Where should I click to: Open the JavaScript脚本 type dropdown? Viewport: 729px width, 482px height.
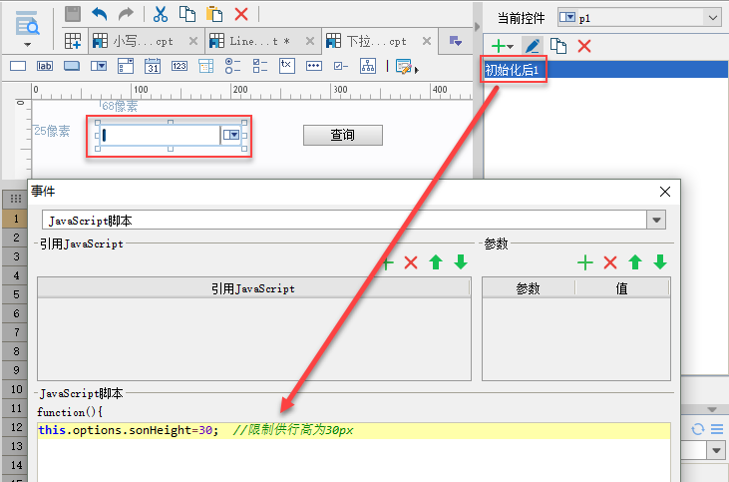click(656, 220)
